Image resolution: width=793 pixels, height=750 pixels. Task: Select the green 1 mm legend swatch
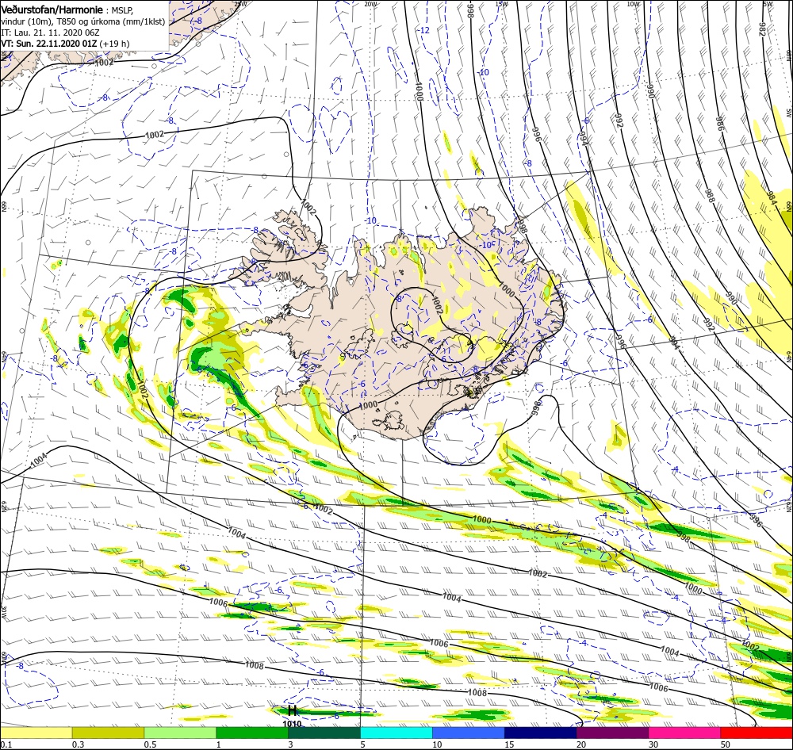click(252, 733)
